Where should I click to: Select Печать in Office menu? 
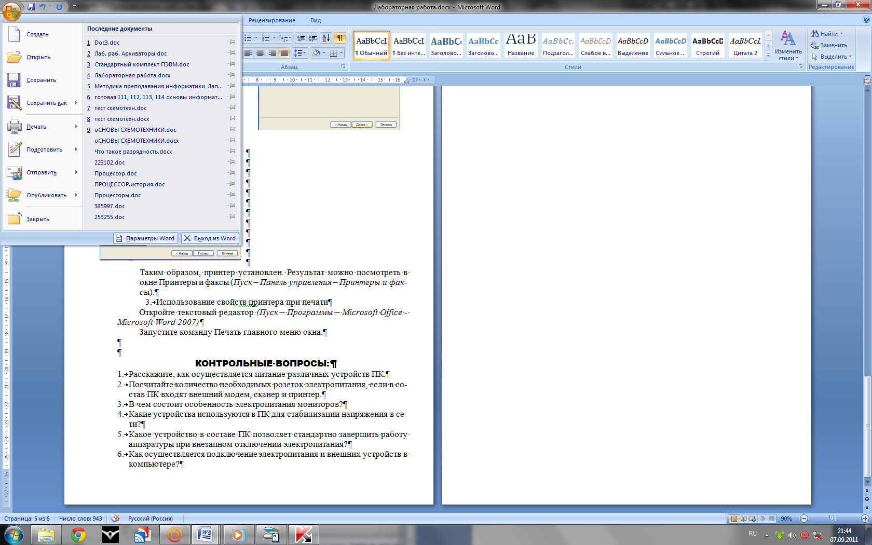36,127
